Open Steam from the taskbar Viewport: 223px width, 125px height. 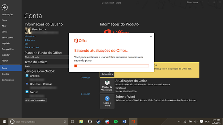tap(99, 121)
